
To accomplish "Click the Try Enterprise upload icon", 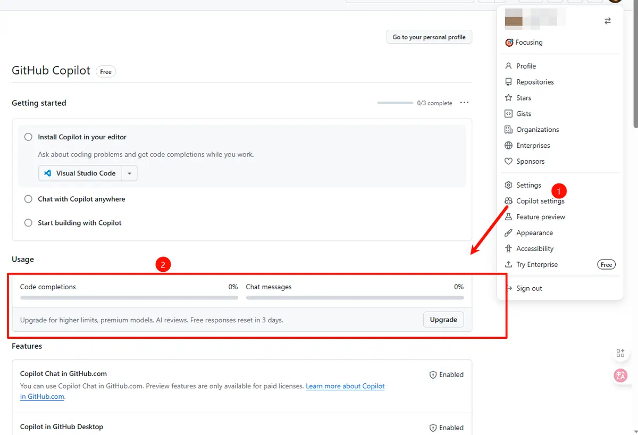I will point(508,265).
